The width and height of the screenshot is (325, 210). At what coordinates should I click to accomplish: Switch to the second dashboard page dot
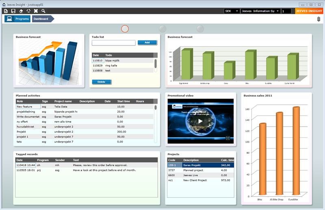[162, 28]
